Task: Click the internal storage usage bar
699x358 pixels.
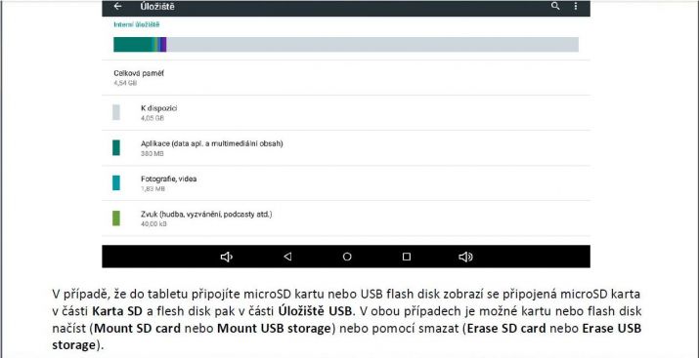Action: [x=346, y=45]
